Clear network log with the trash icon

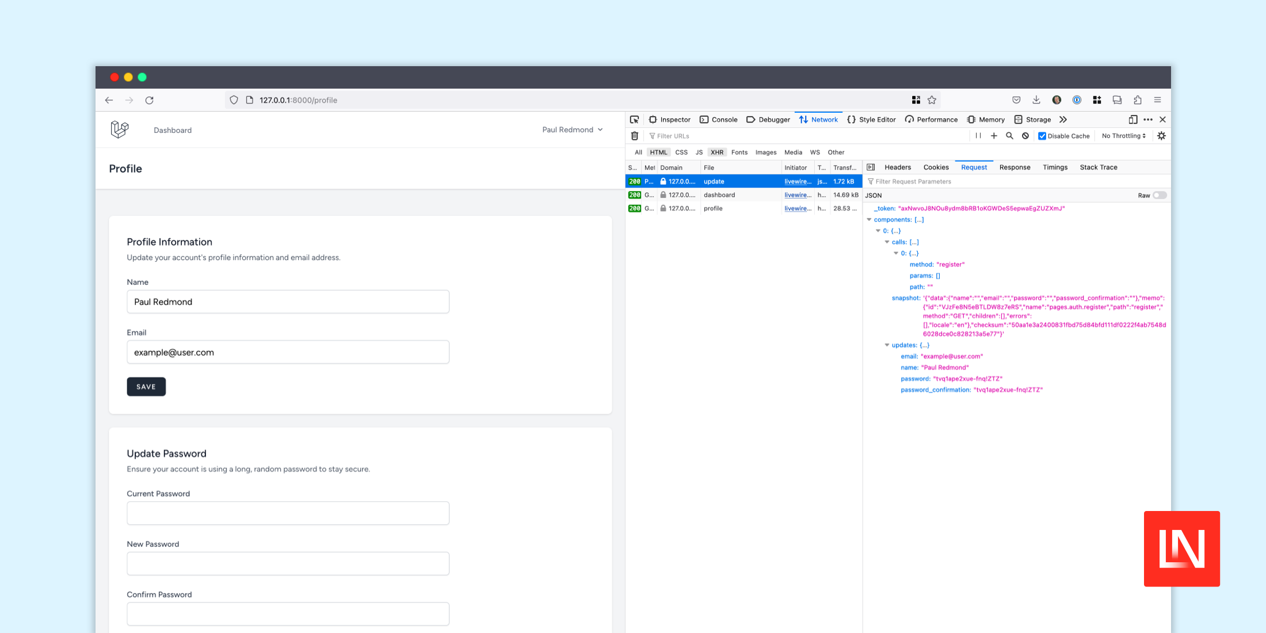click(x=635, y=136)
